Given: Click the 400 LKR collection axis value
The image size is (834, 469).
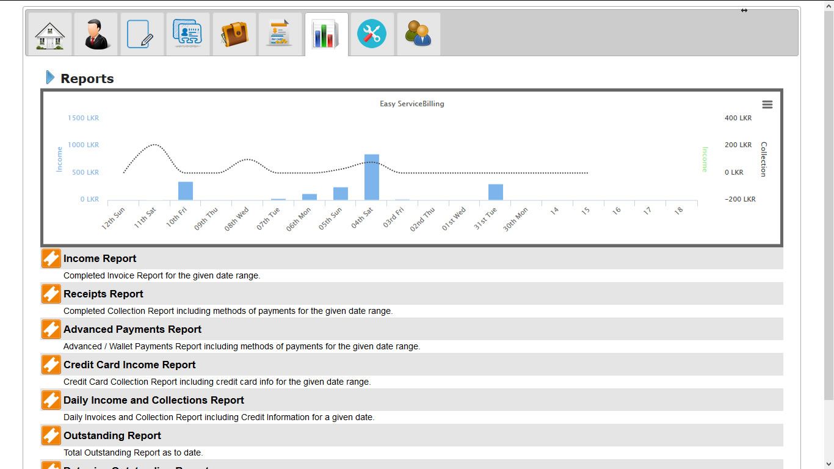Looking at the screenshot, I should pos(738,118).
